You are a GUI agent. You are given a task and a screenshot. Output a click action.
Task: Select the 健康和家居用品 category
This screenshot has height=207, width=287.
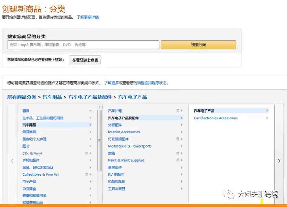[34, 196]
